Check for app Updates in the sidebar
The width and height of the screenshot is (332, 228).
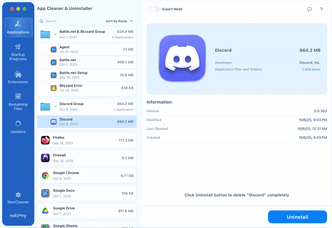[x=18, y=127]
